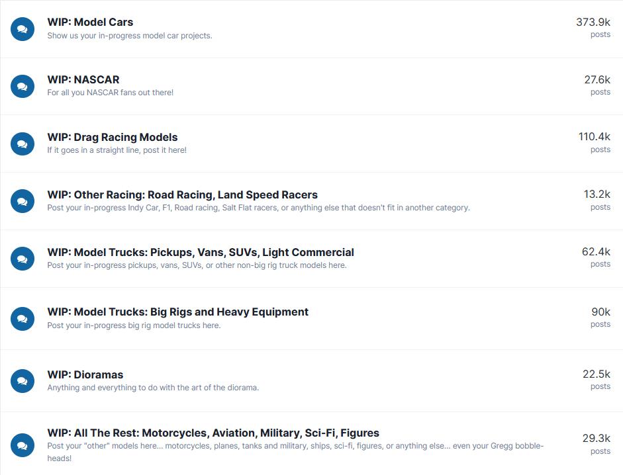Open the WIP: Model Cars forum

pos(90,22)
